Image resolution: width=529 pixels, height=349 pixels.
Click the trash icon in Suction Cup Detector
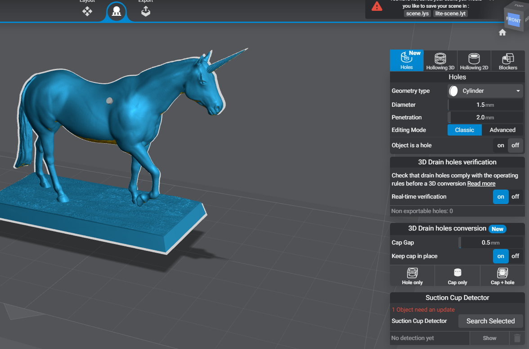click(516, 338)
